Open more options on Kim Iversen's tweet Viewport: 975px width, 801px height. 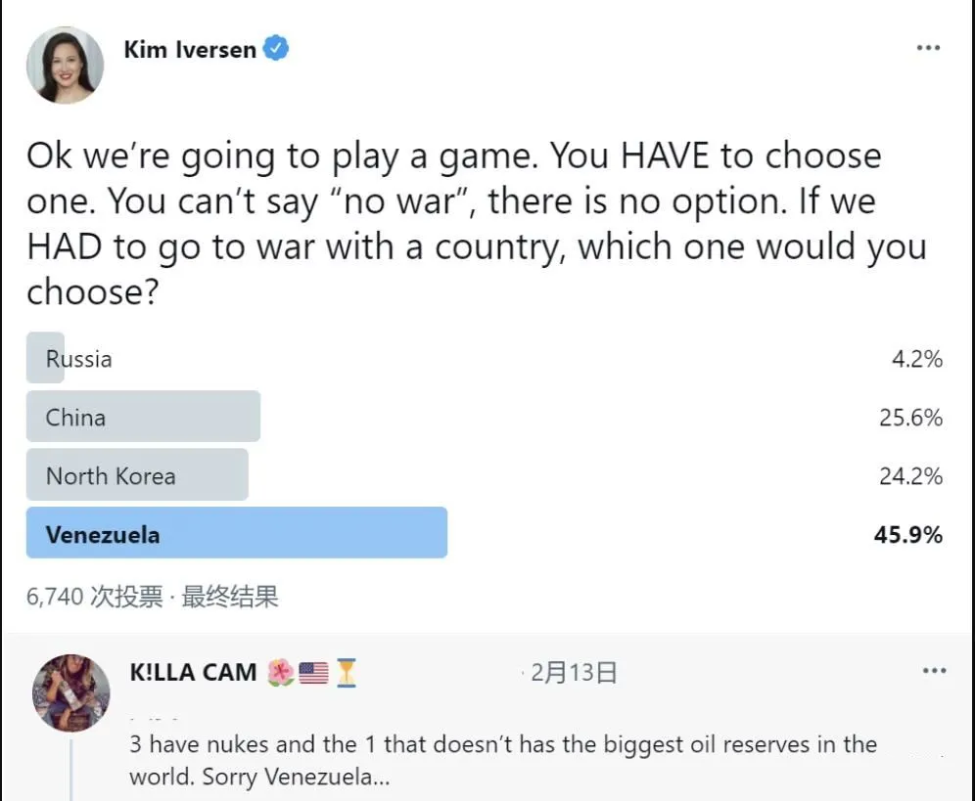928,49
